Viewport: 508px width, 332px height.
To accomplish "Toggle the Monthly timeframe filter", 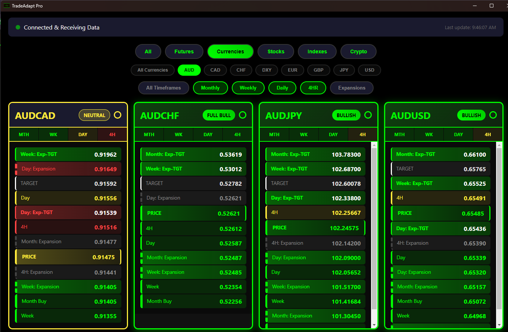I will tap(210, 88).
